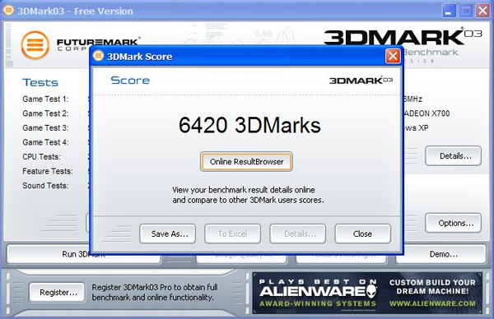Viewport: 494px width, 319px height.
Task: Click the www.alienware.com link text
Action: pyautogui.click(x=432, y=303)
